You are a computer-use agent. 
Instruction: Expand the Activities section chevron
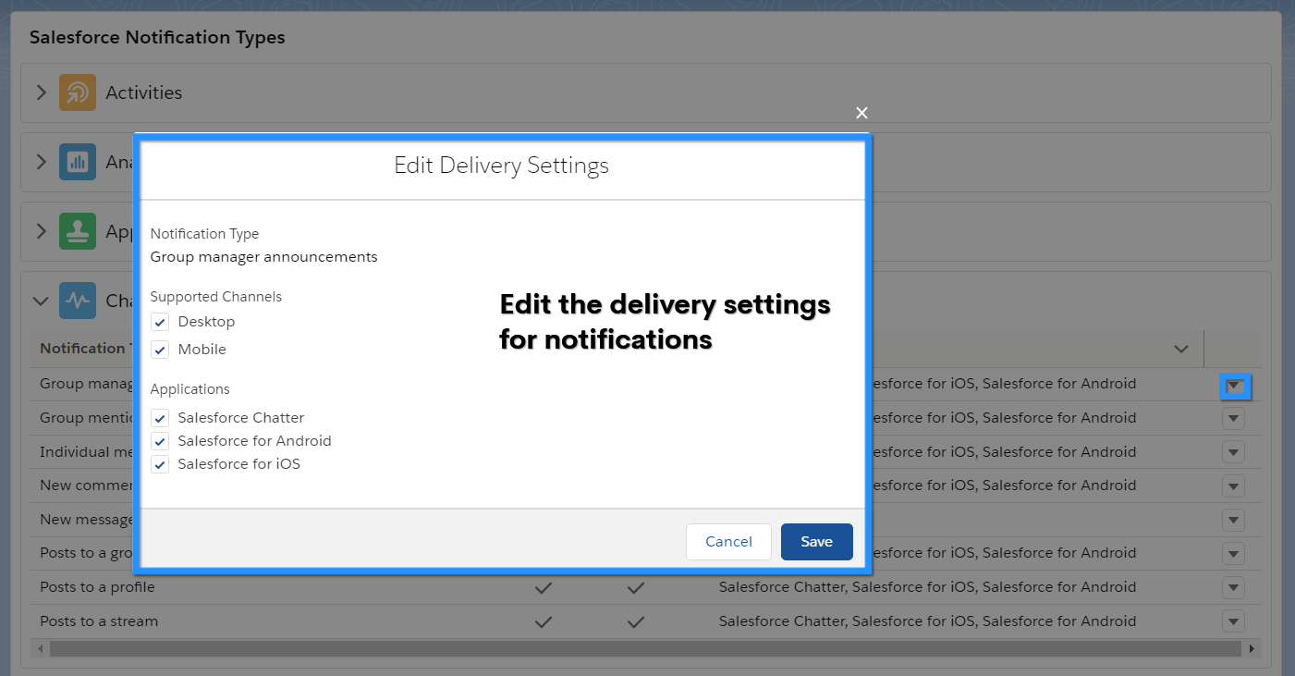click(41, 92)
